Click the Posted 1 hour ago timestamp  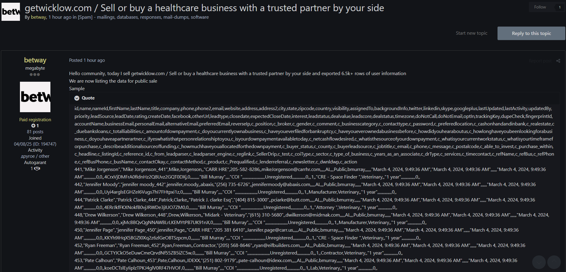87,60
